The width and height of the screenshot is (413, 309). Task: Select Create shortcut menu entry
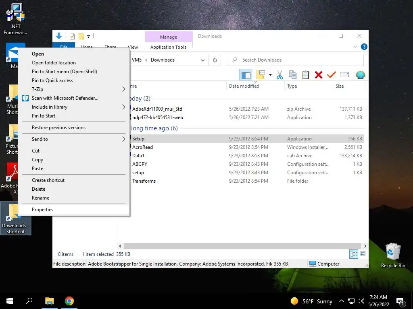74,180
